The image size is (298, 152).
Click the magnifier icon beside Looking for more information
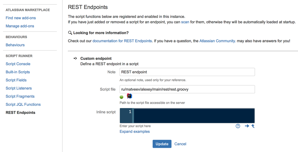70,33
